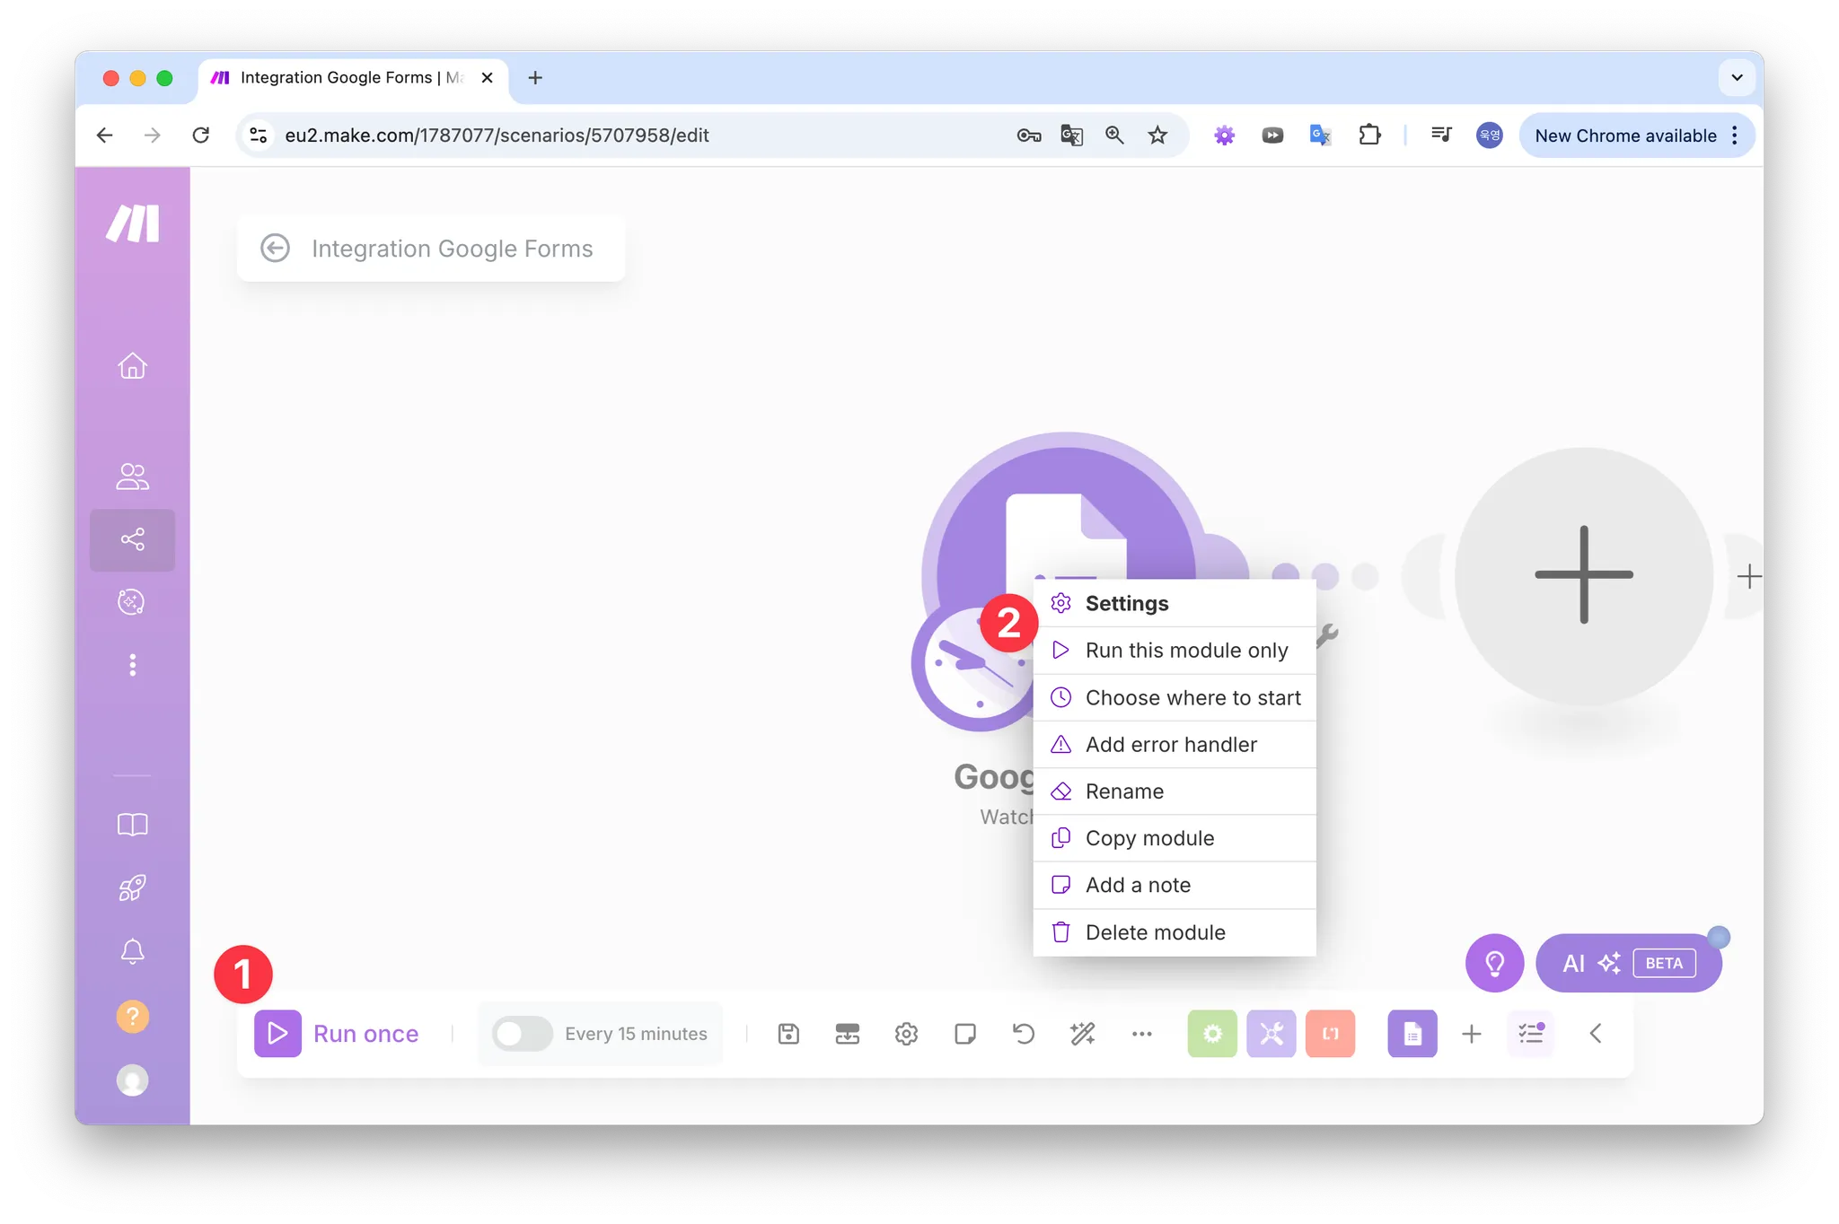Open the AI agents sidebar icon
Image resolution: width=1839 pixels, height=1224 pixels.
coord(132,602)
